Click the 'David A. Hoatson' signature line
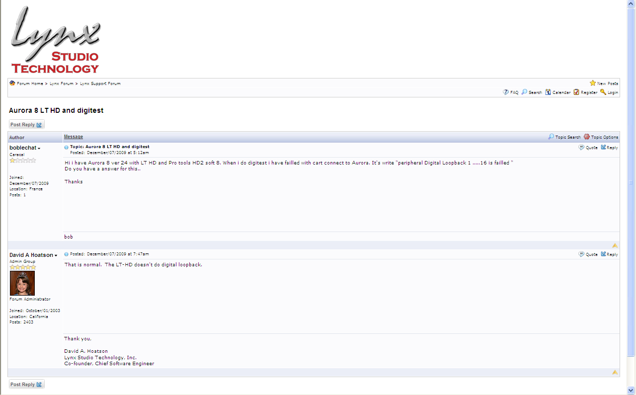Image resolution: width=636 pixels, height=395 pixels. (86, 351)
